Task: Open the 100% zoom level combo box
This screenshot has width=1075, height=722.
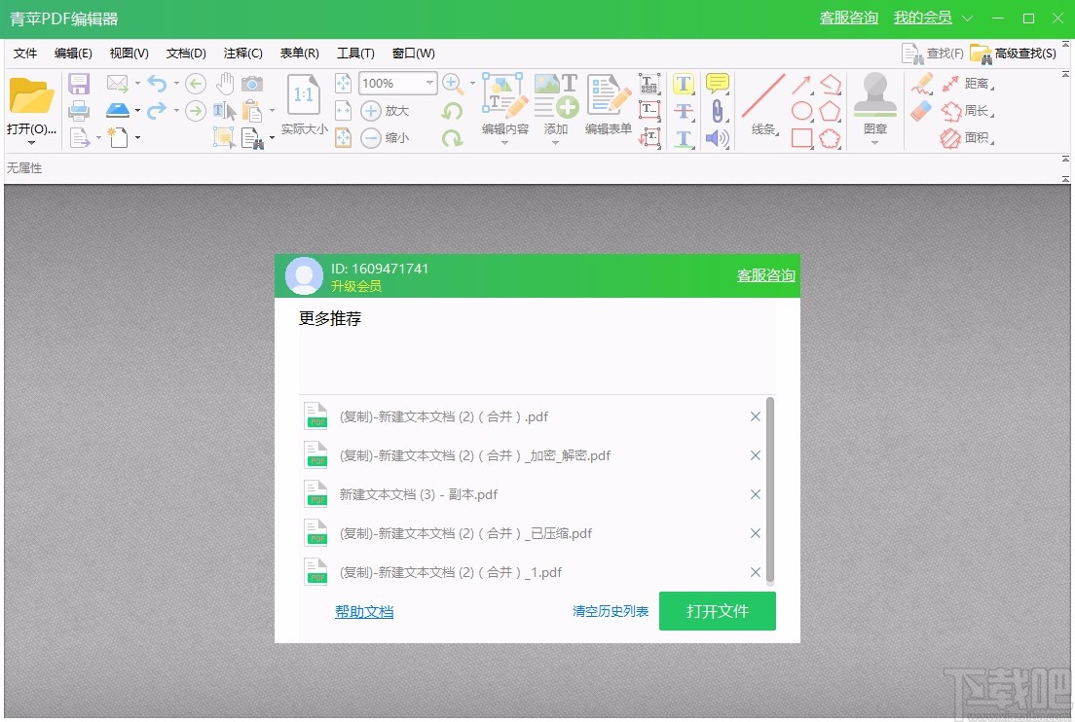Action: (x=396, y=84)
